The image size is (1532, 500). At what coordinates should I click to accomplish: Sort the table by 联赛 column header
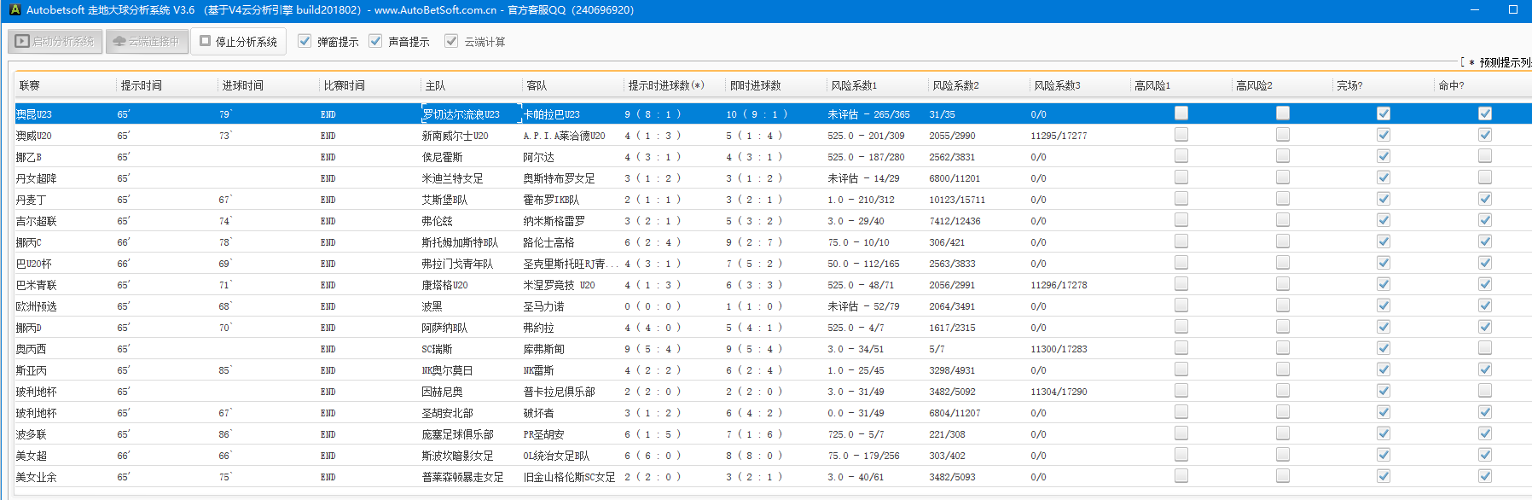[30, 85]
